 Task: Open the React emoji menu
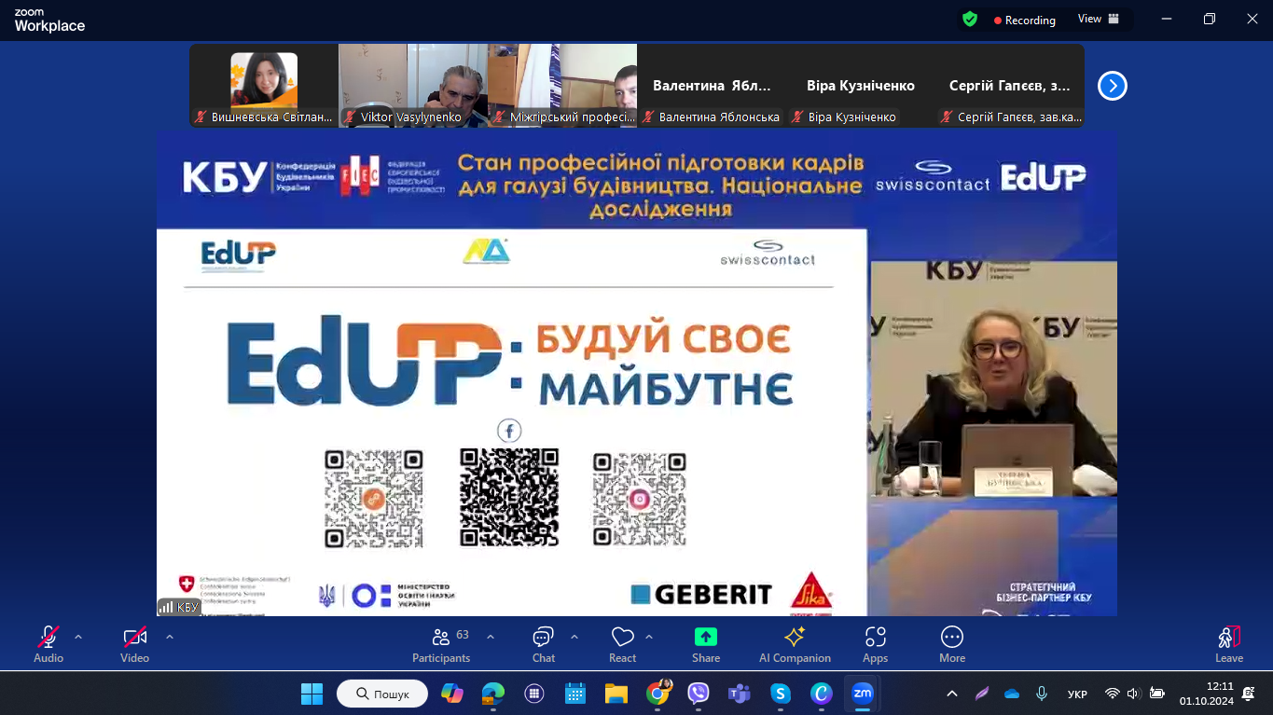point(622,643)
